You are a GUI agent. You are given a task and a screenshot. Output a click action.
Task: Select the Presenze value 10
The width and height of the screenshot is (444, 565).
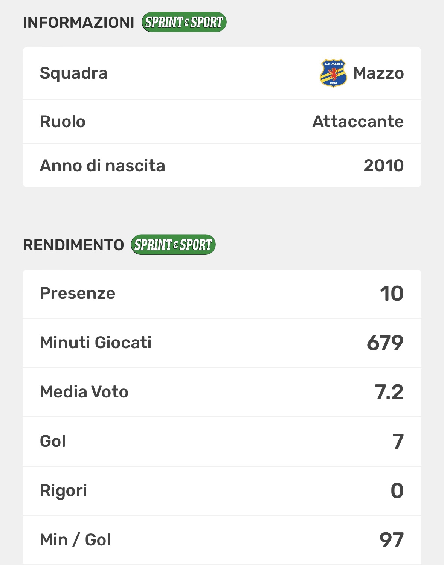(x=392, y=294)
